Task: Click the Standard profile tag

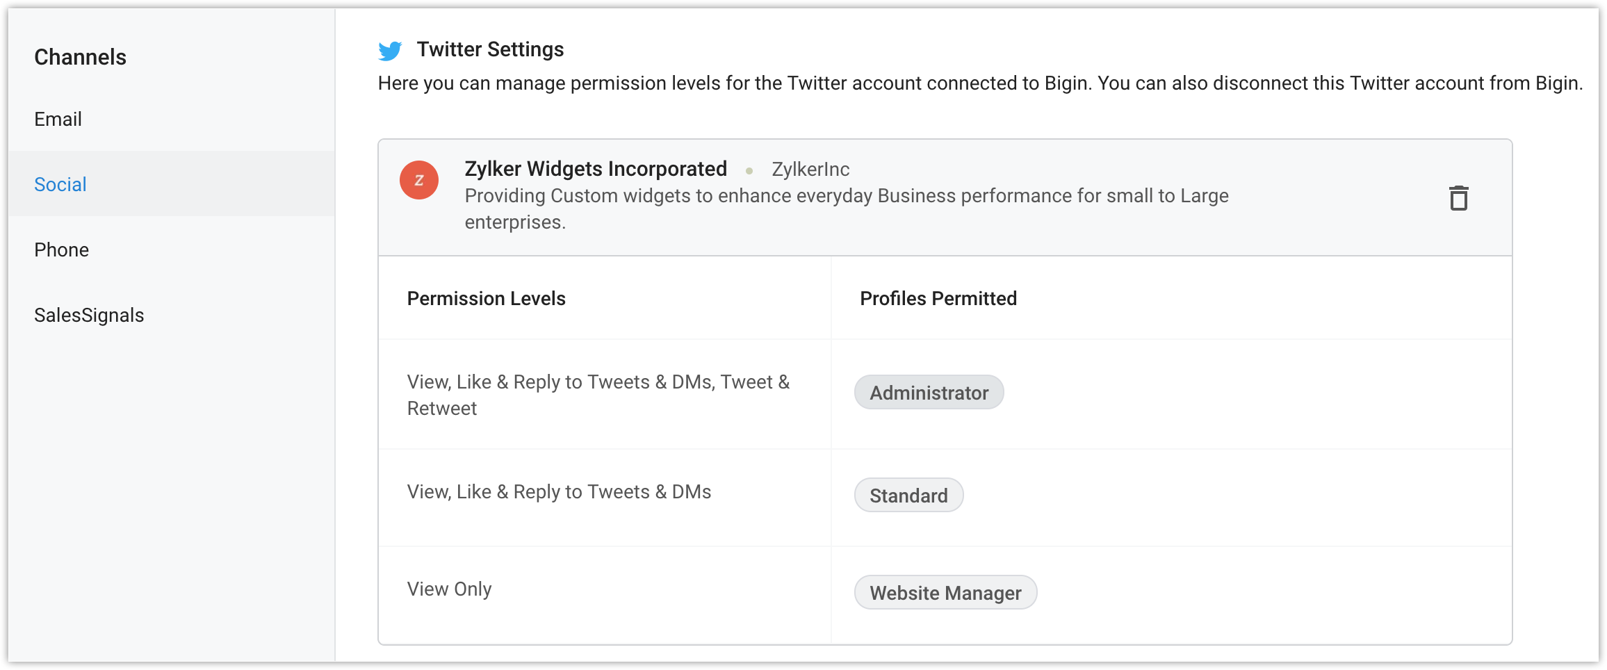Action: [x=908, y=496]
